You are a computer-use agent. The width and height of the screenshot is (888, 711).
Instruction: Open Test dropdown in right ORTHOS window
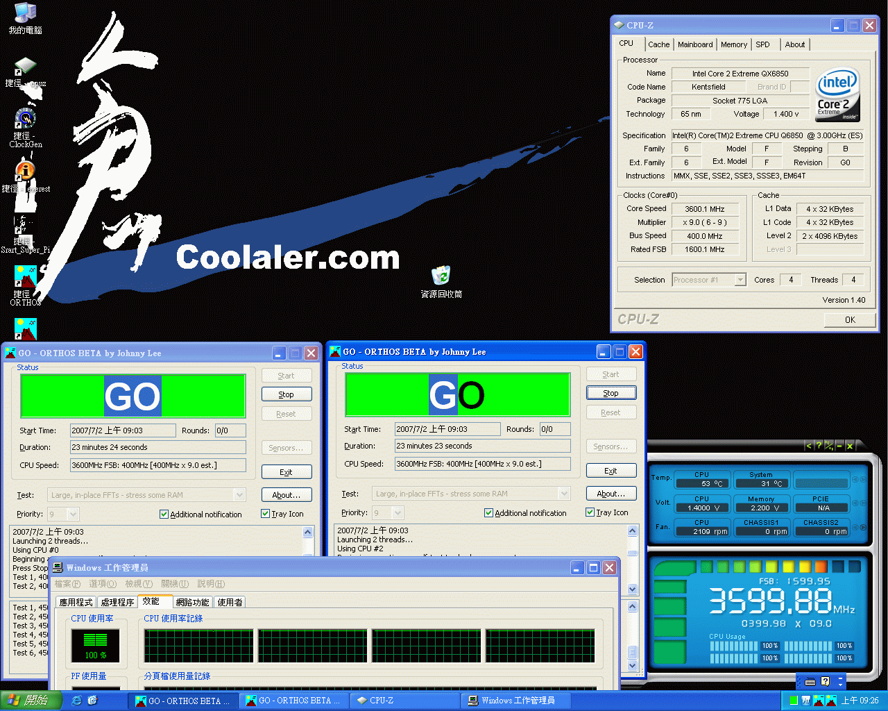point(564,494)
